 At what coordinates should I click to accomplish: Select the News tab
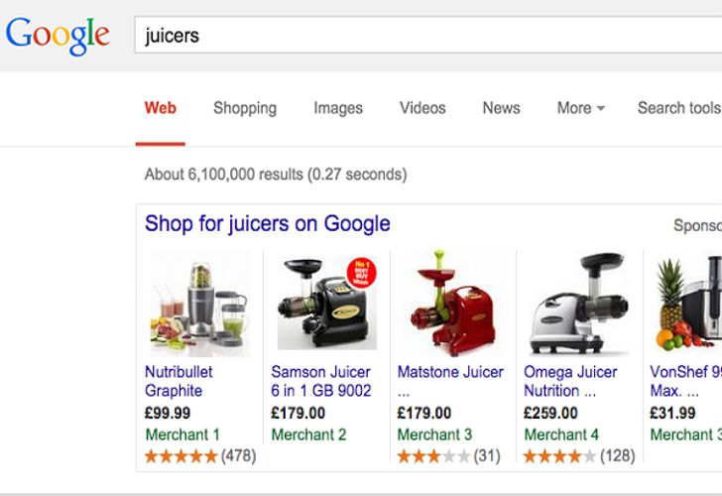tap(501, 108)
